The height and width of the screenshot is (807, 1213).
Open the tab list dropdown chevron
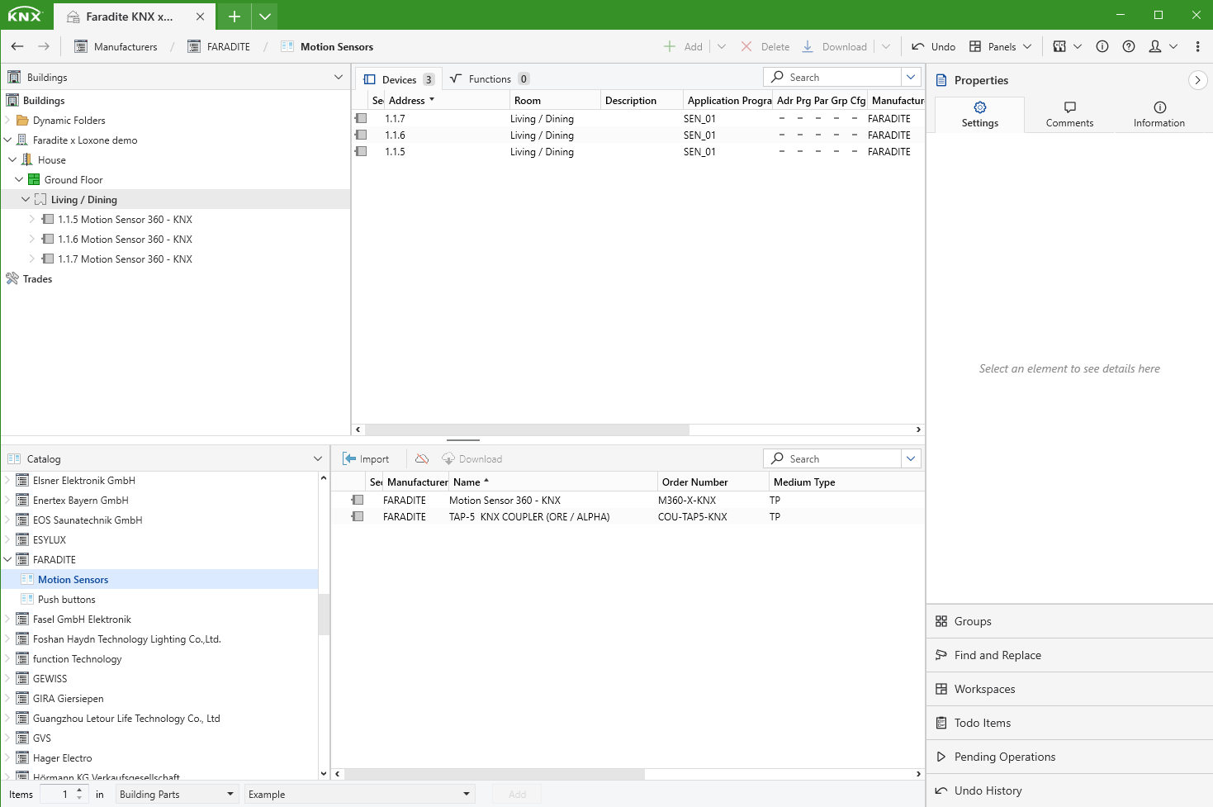(x=264, y=16)
